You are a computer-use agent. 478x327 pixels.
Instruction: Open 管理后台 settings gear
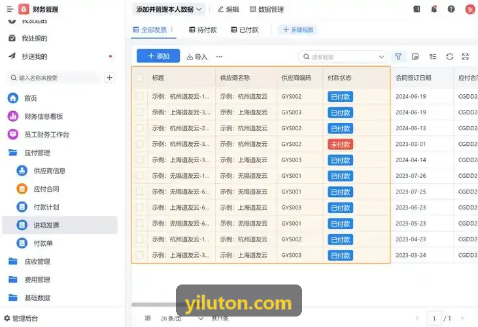(x=7, y=318)
